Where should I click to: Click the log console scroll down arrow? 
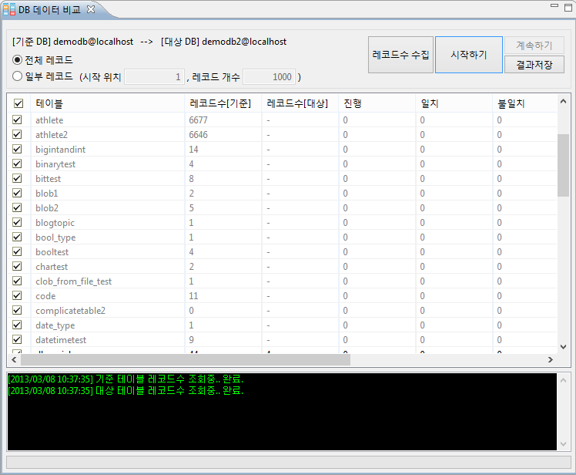pyautogui.click(x=563, y=444)
